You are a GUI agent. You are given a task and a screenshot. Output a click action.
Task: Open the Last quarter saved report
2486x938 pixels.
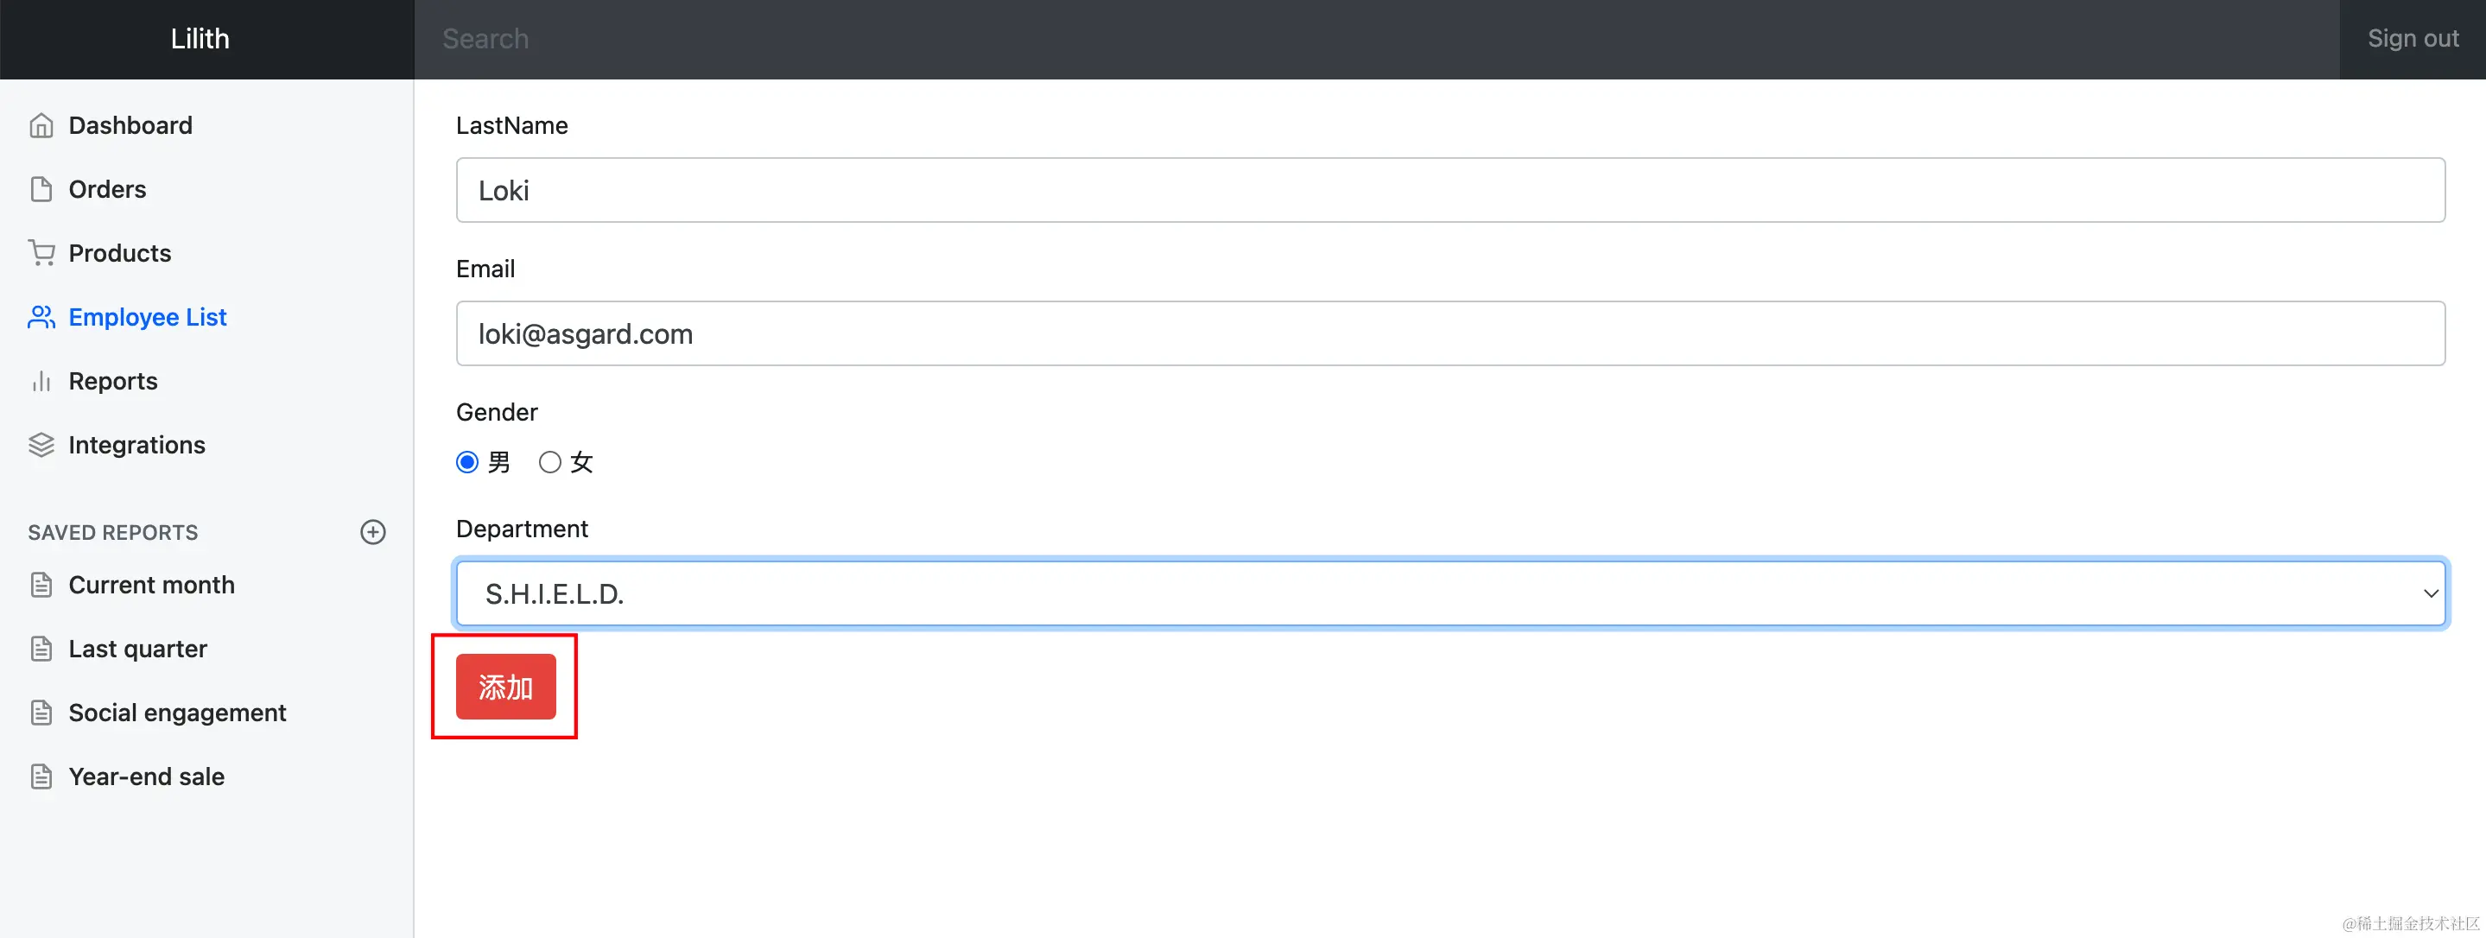(x=137, y=649)
